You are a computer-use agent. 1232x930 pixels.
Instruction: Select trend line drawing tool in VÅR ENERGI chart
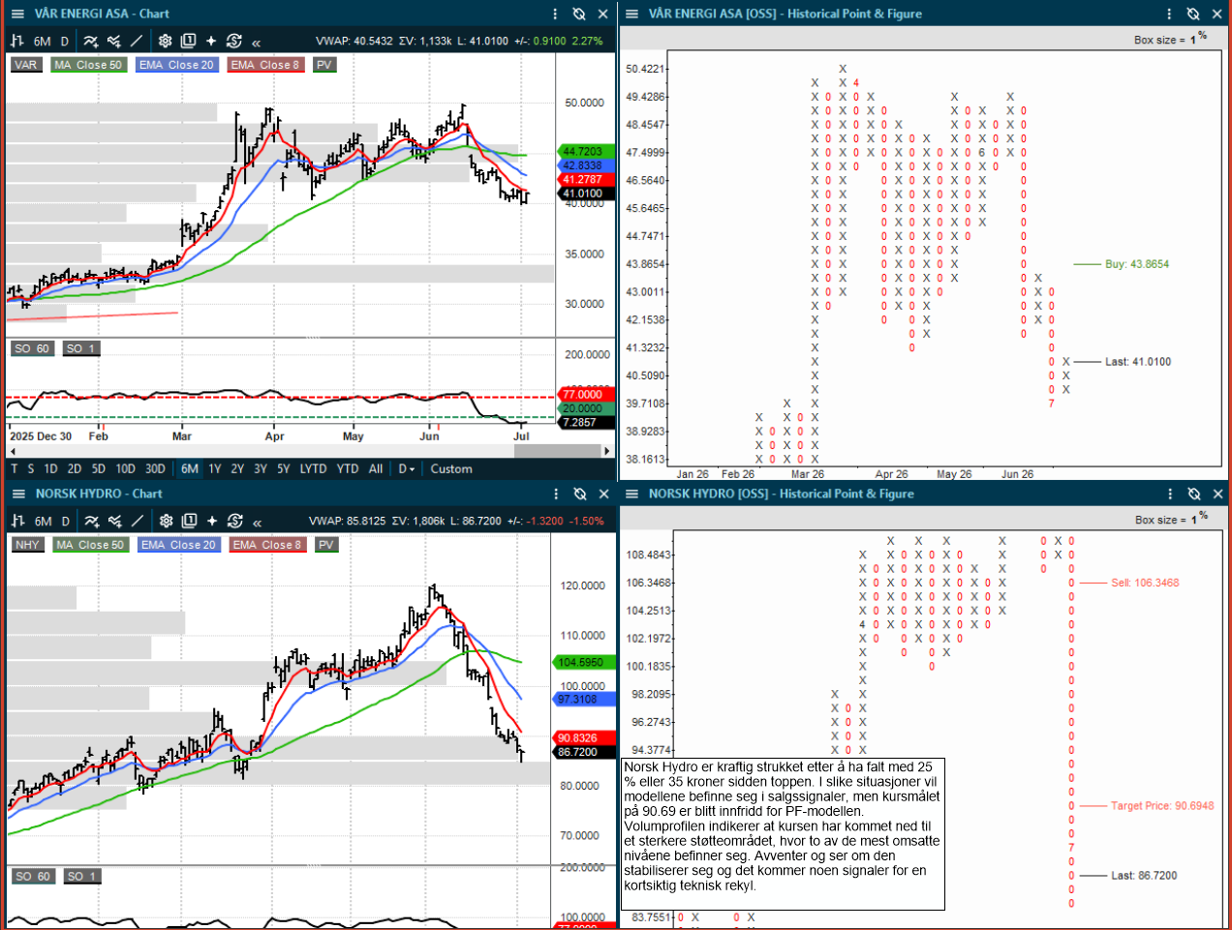pyautogui.click(x=137, y=41)
